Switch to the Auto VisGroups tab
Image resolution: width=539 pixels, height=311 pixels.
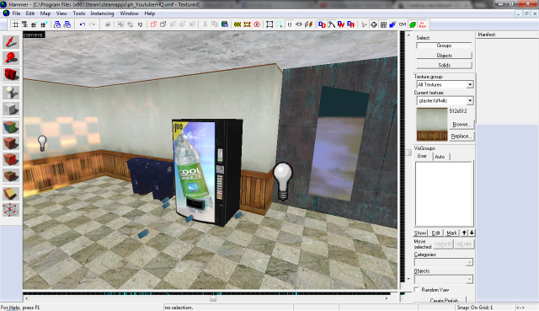click(x=440, y=157)
